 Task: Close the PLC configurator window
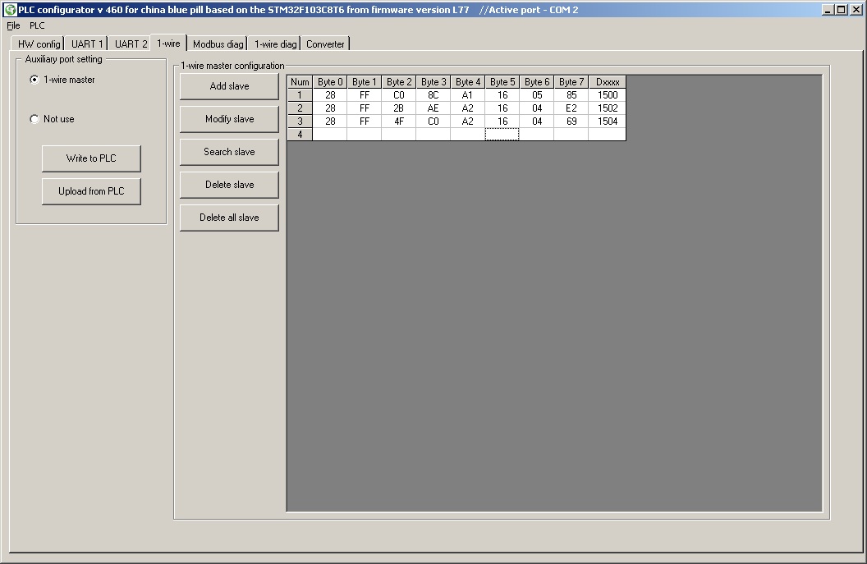(x=856, y=9)
